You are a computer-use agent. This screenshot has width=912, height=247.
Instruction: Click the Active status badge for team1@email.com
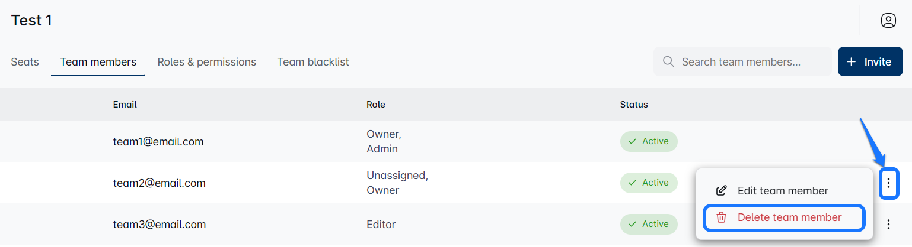649,142
